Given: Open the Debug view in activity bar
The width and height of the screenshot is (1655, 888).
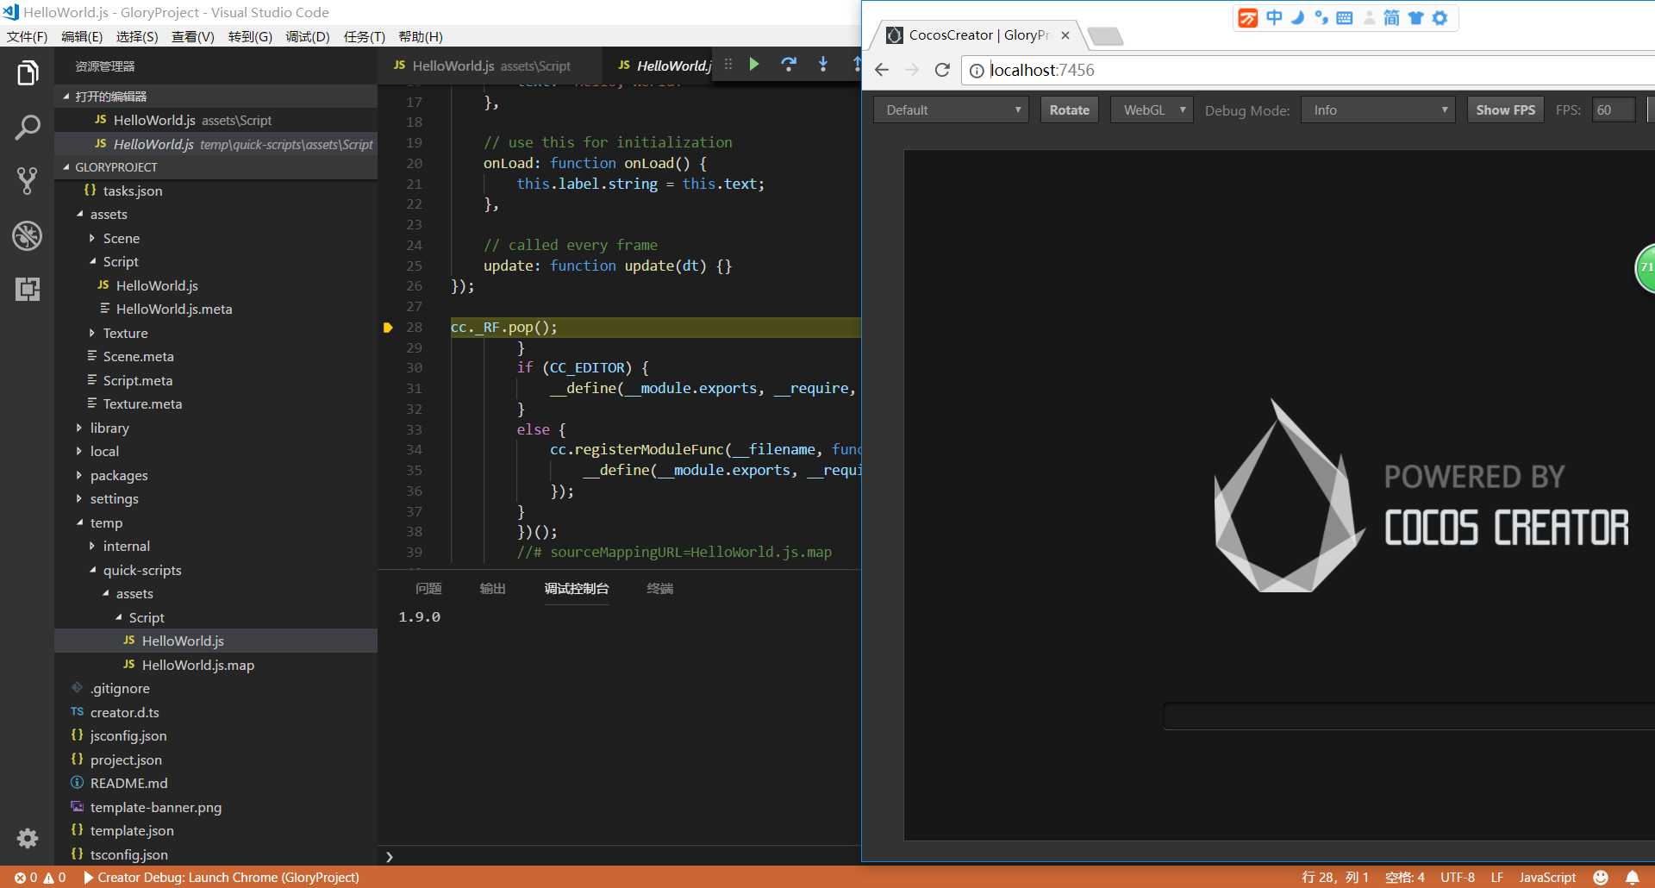Looking at the screenshot, I should click(27, 235).
